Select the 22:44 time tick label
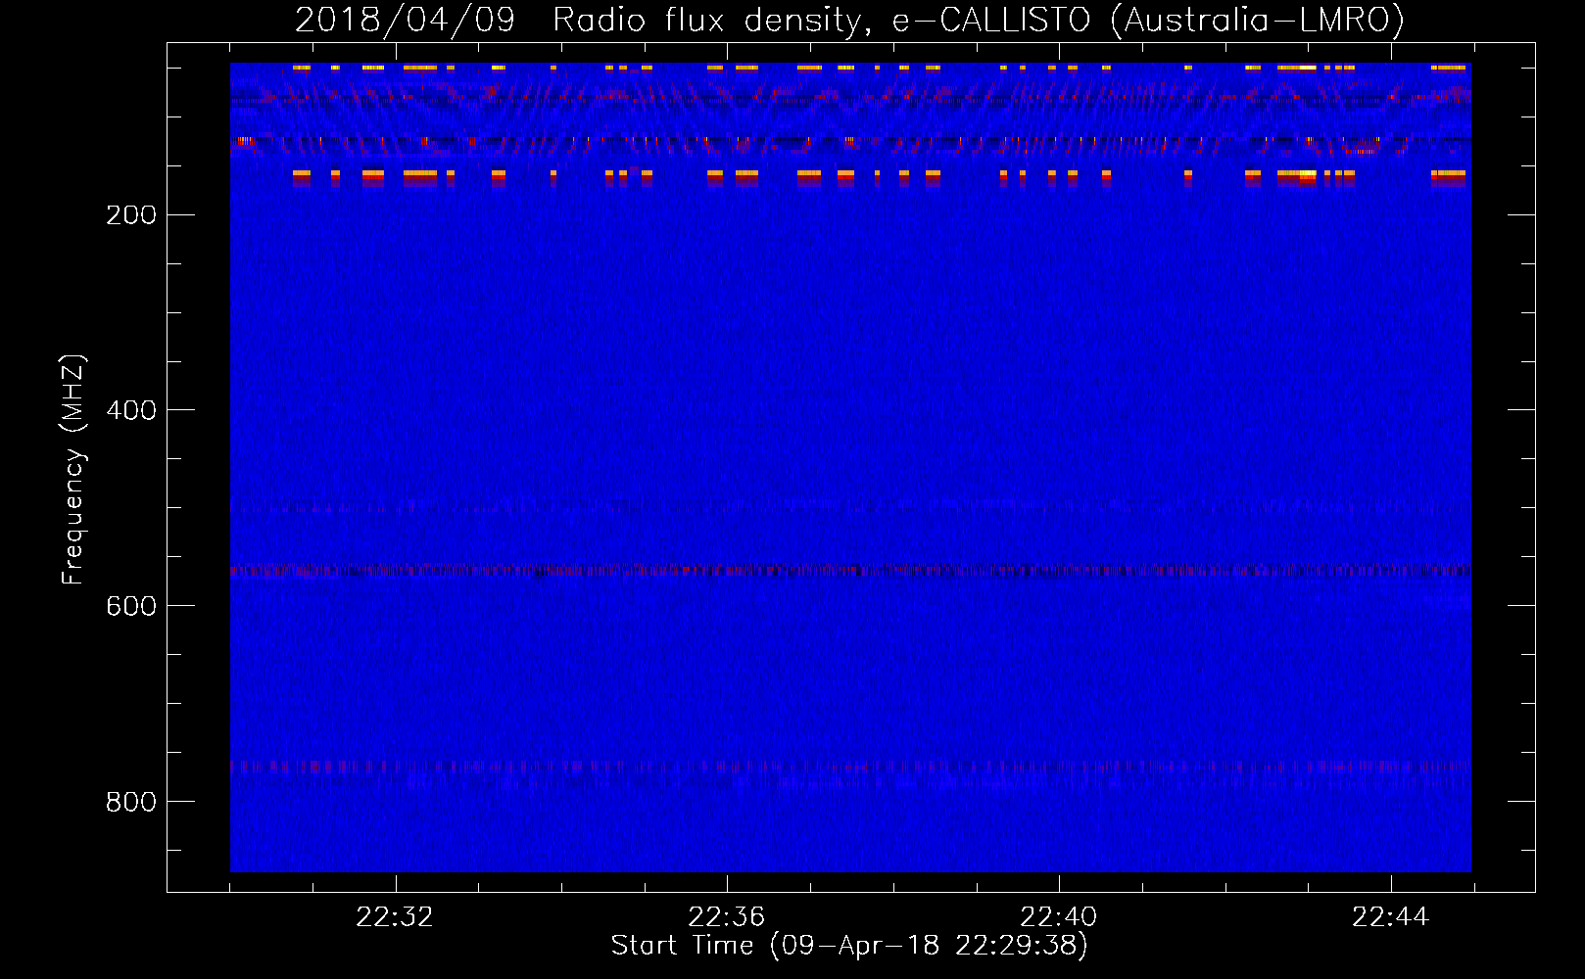Image resolution: width=1585 pixels, height=979 pixels. pos(1390,917)
